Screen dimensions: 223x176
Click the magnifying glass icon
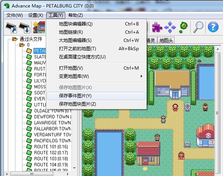tap(198, 27)
